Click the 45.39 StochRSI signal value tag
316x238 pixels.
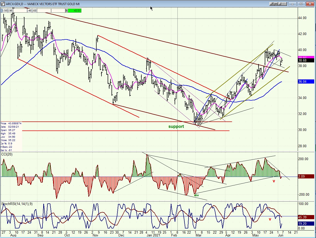(306, 217)
